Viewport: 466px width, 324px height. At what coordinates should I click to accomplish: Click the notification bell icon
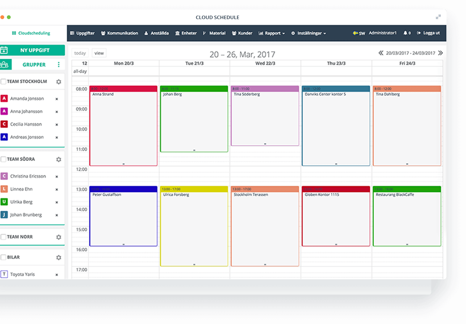click(405, 33)
